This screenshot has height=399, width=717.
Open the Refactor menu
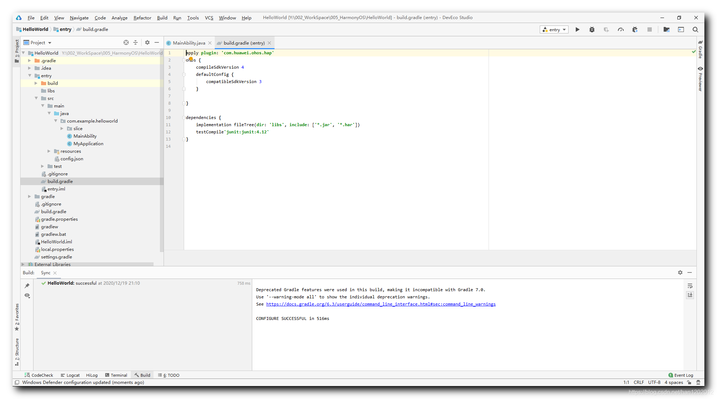[x=142, y=18]
